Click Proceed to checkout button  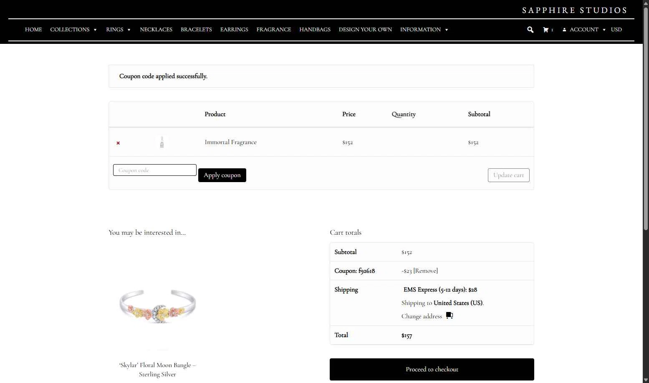pyautogui.click(x=432, y=369)
